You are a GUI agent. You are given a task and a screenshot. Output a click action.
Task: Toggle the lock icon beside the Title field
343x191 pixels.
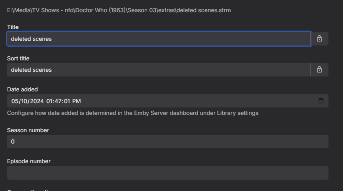(x=319, y=39)
